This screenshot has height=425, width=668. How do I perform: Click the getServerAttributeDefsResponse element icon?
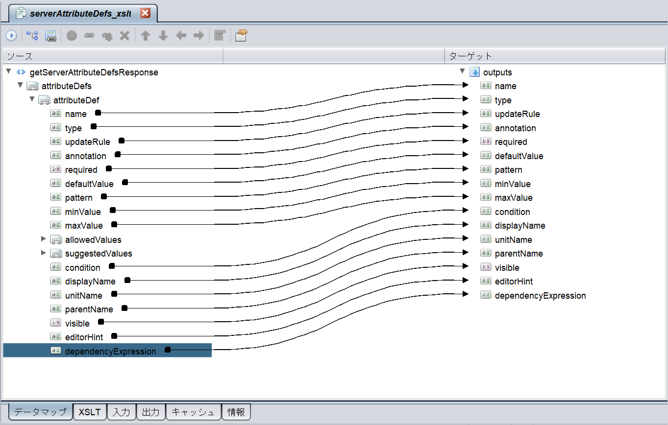[21, 72]
